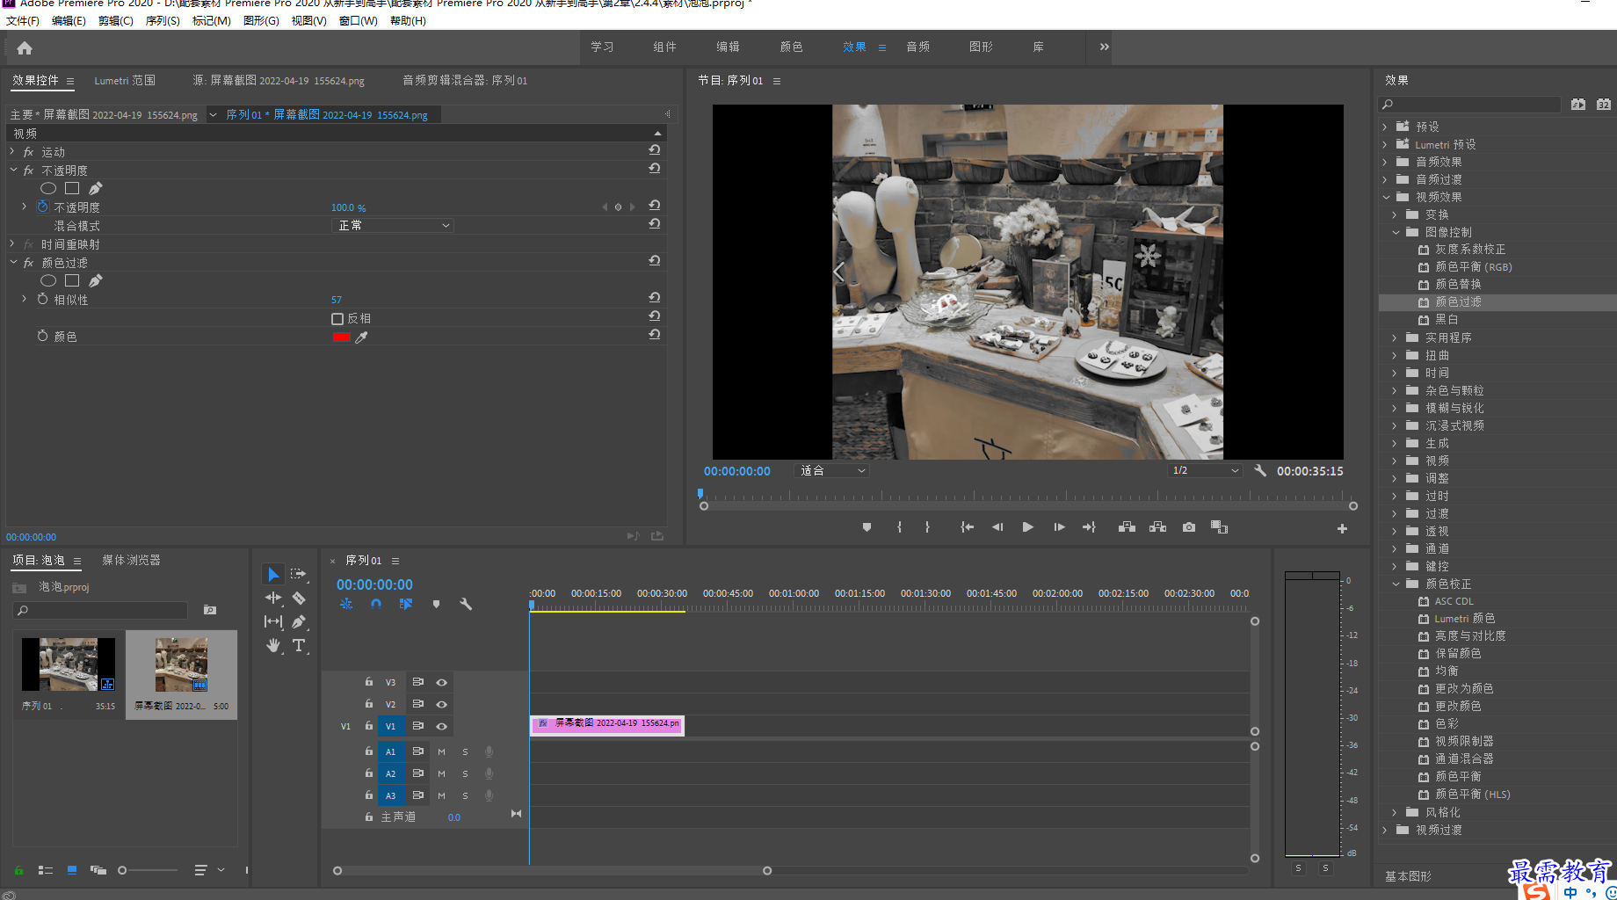Open the 文件(F) menu
Viewport: 1617px width, 900px height.
[23, 20]
